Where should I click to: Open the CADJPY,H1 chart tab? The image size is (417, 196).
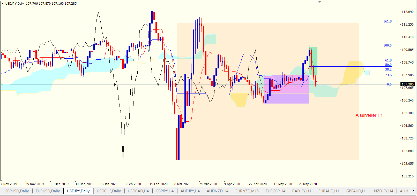[x=302, y=191]
